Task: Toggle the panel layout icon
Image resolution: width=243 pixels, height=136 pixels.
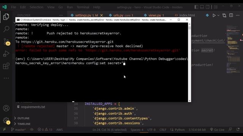Action: click(202, 7)
